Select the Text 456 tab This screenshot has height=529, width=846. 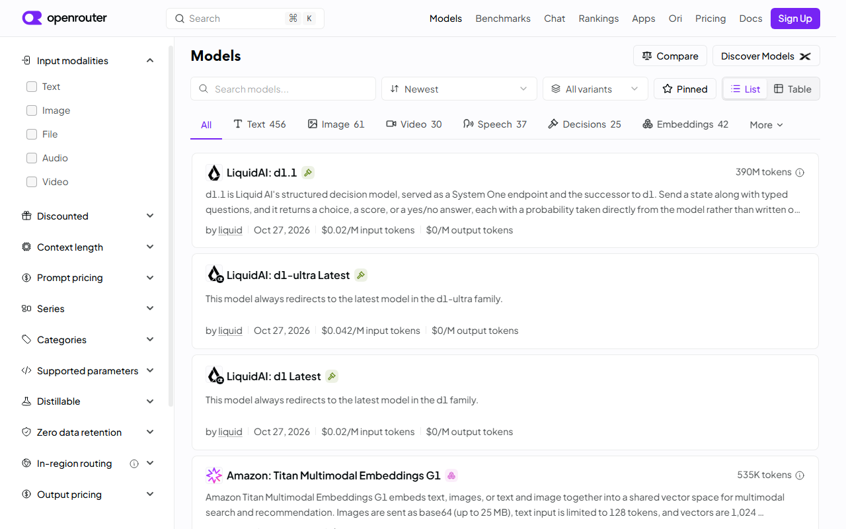pos(260,124)
